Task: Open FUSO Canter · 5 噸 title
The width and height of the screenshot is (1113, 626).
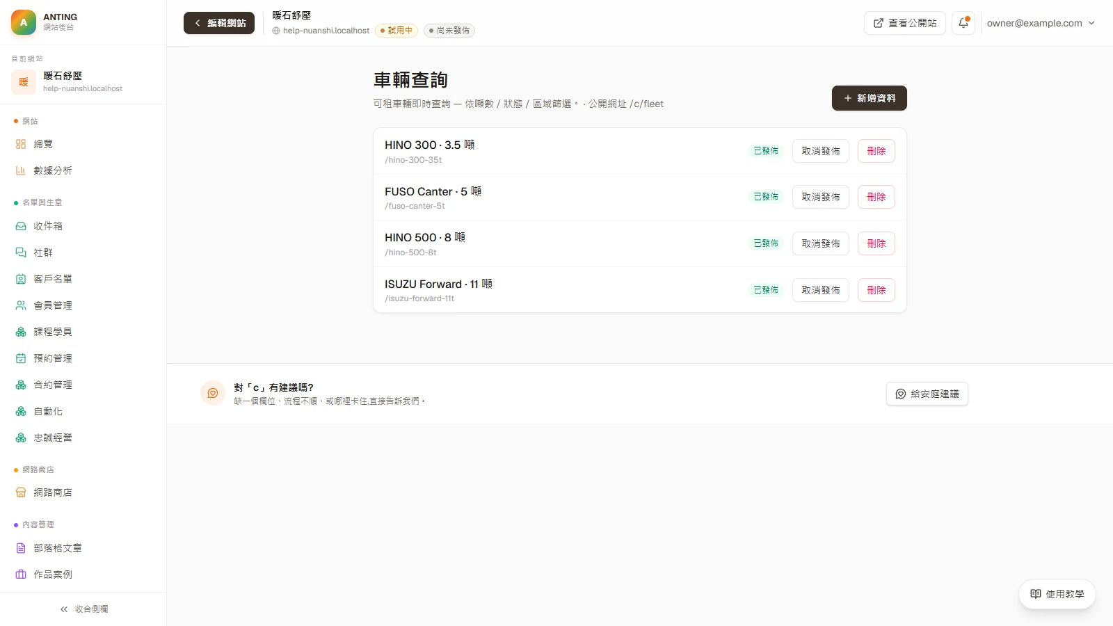Action: click(433, 191)
